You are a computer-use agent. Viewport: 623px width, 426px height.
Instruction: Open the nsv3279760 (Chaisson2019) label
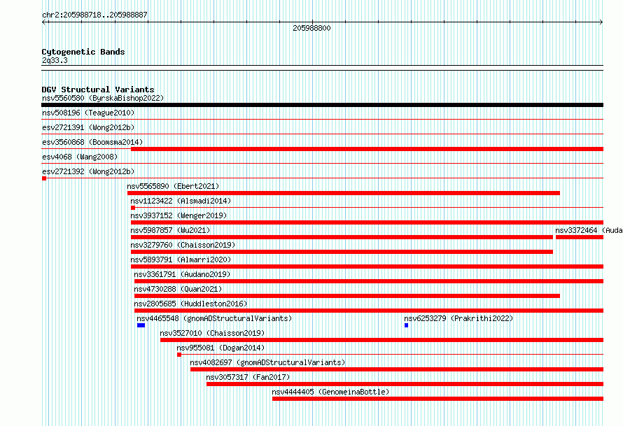coord(183,245)
